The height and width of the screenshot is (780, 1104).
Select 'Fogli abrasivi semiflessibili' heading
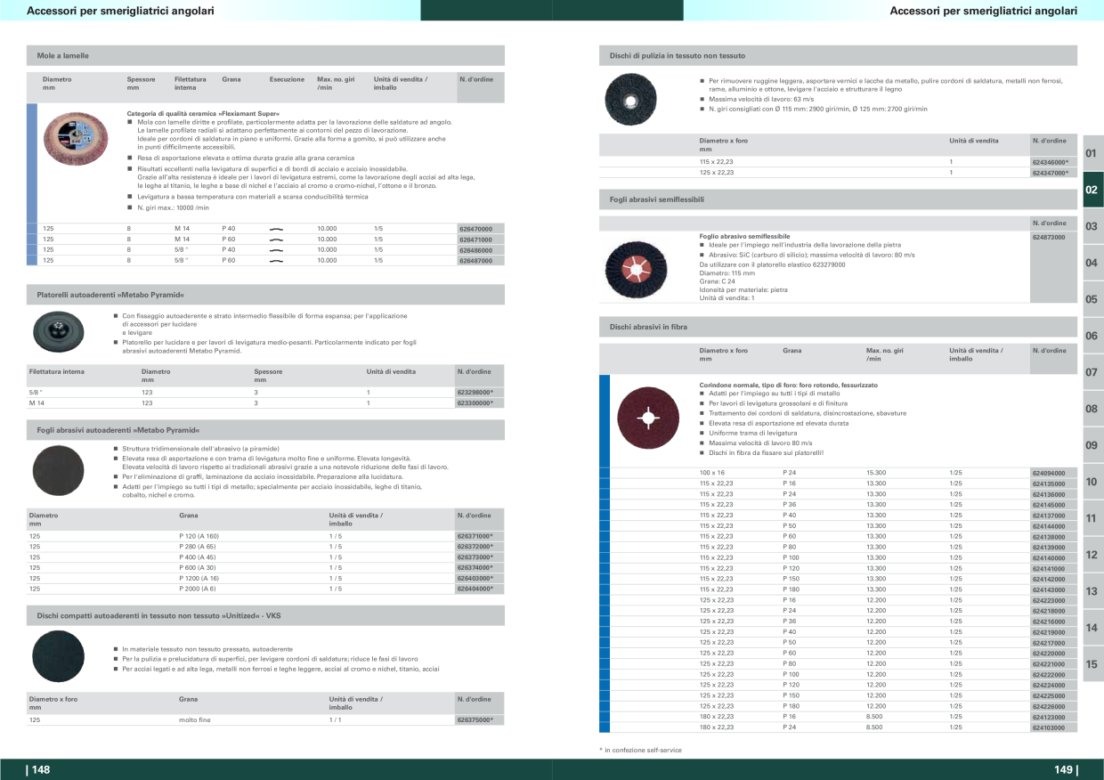657,200
